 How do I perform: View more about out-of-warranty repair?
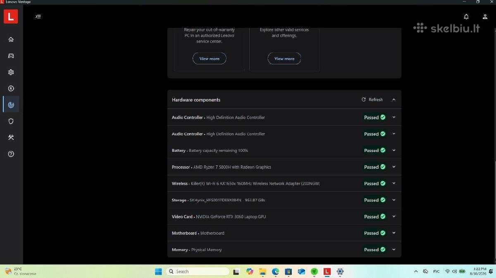(x=209, y=59)
